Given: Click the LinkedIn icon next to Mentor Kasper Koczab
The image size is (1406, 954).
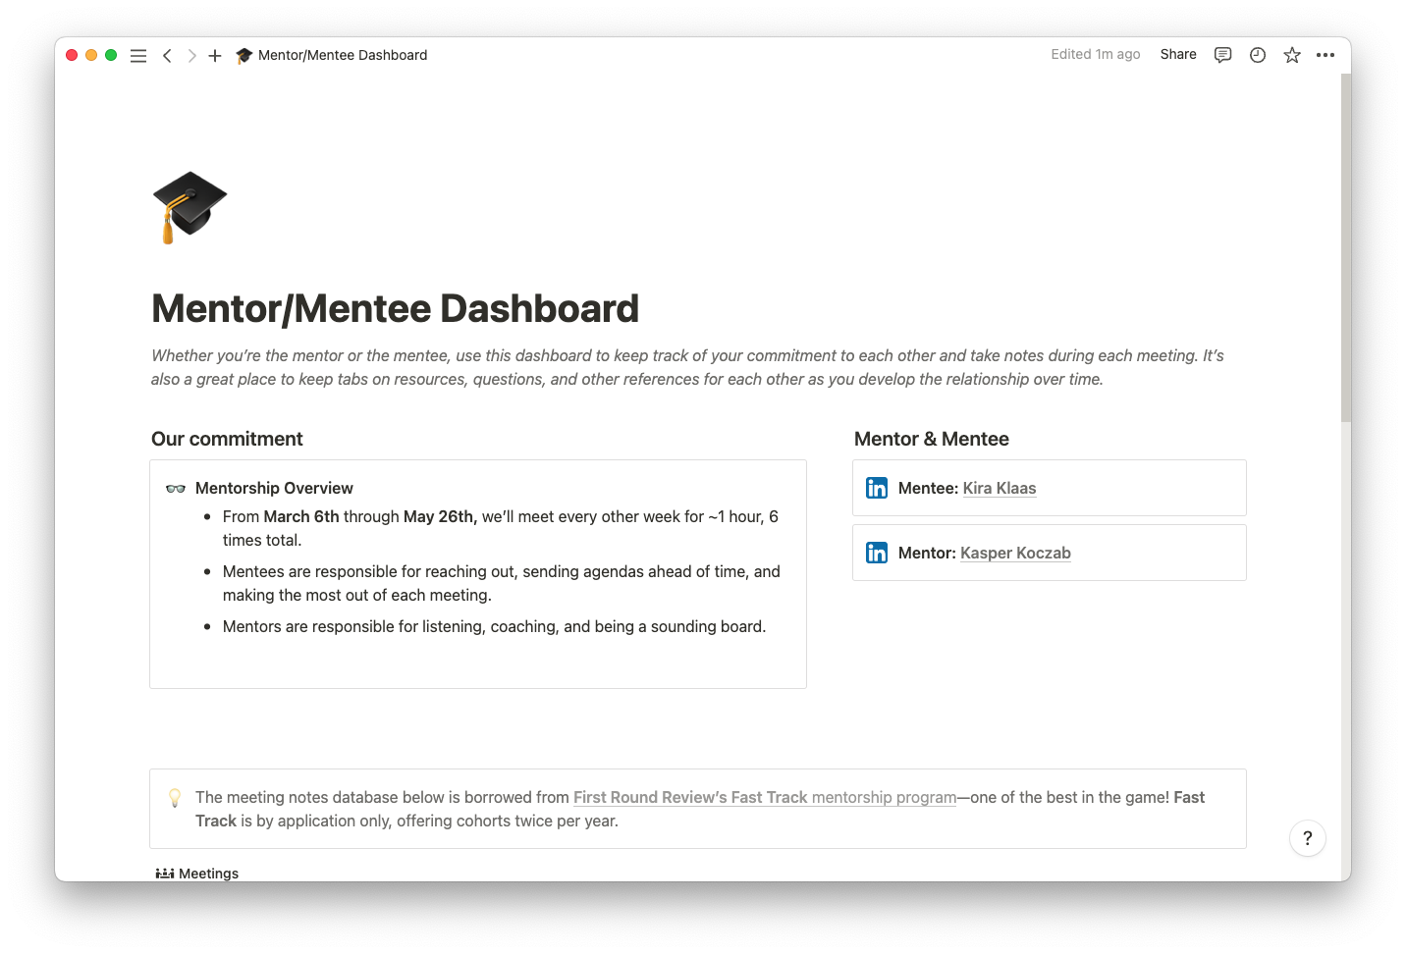Looking at the screenshot, I should click(x=877, y=553).
